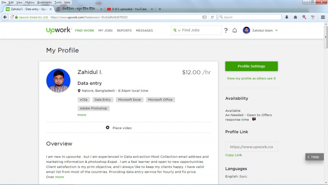328x185 pixels.
Task: Open the Firefox hamburger menu
Action: pyautogui.click(x=323, y=17)
